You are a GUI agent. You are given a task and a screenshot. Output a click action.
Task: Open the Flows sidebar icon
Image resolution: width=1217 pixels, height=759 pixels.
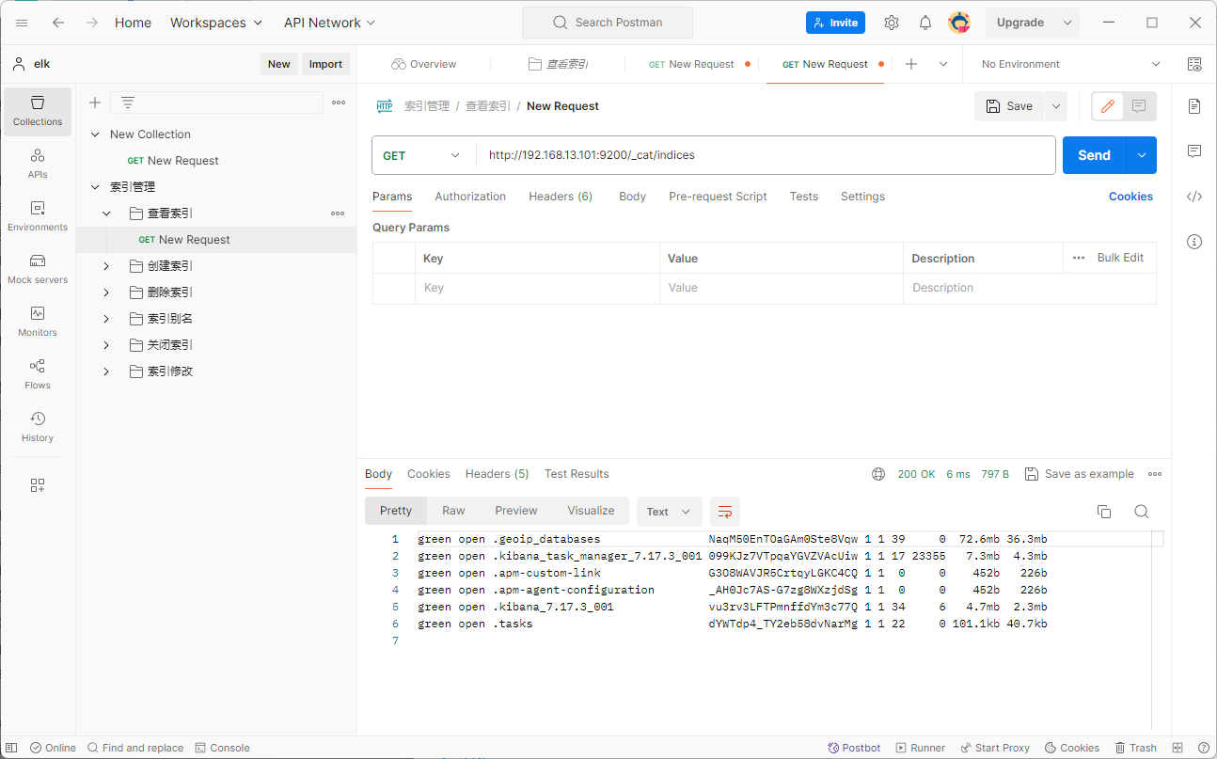[38, 374]
